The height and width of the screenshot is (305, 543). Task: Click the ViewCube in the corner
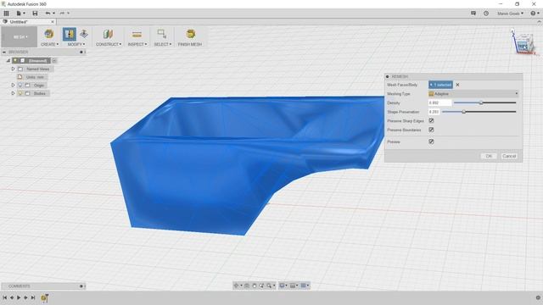point(523,43)
